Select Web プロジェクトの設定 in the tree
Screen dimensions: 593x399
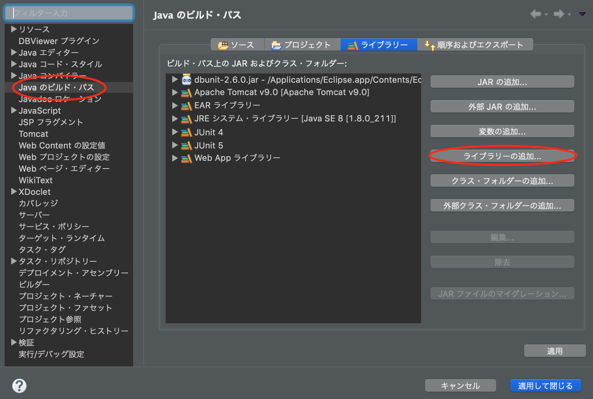point(64,157)
